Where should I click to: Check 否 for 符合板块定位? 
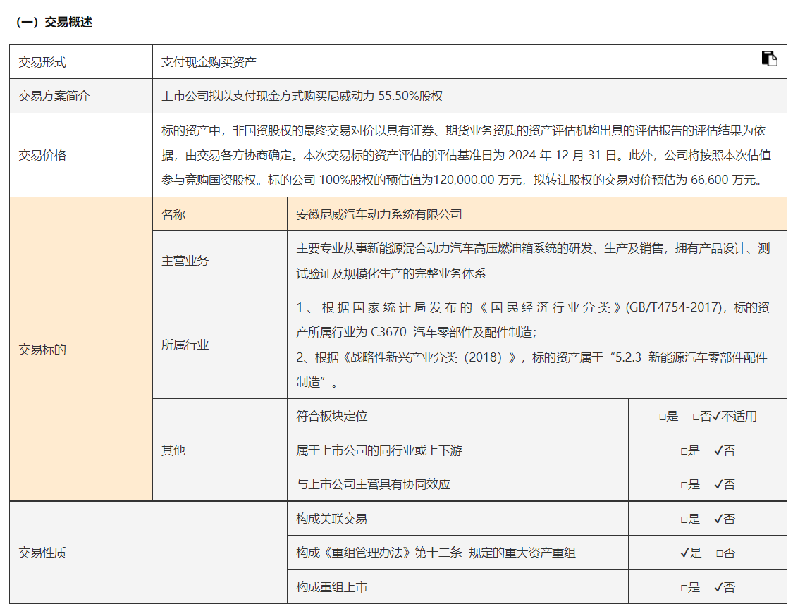696,417
